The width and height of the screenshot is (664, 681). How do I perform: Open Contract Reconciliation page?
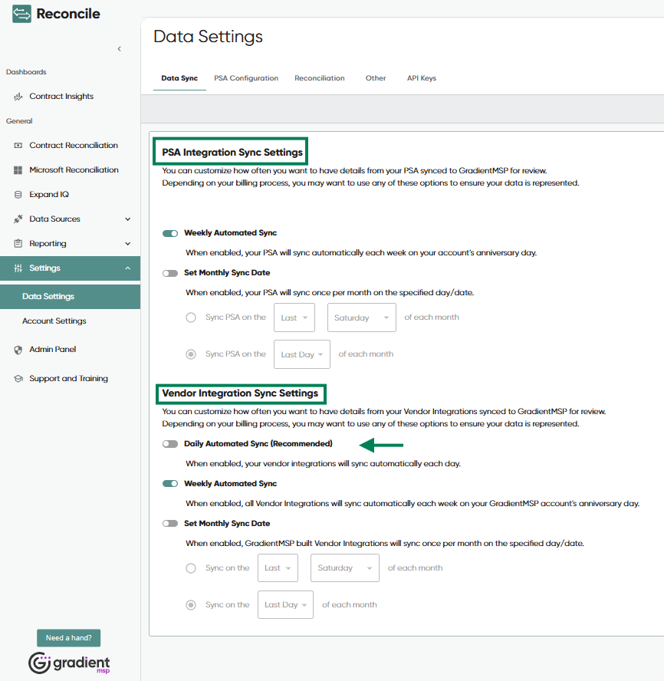click(x=74, y=146)
